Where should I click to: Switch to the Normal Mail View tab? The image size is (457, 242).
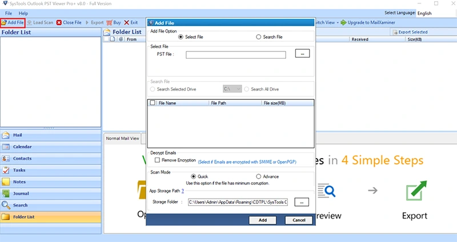pos(122,138)
